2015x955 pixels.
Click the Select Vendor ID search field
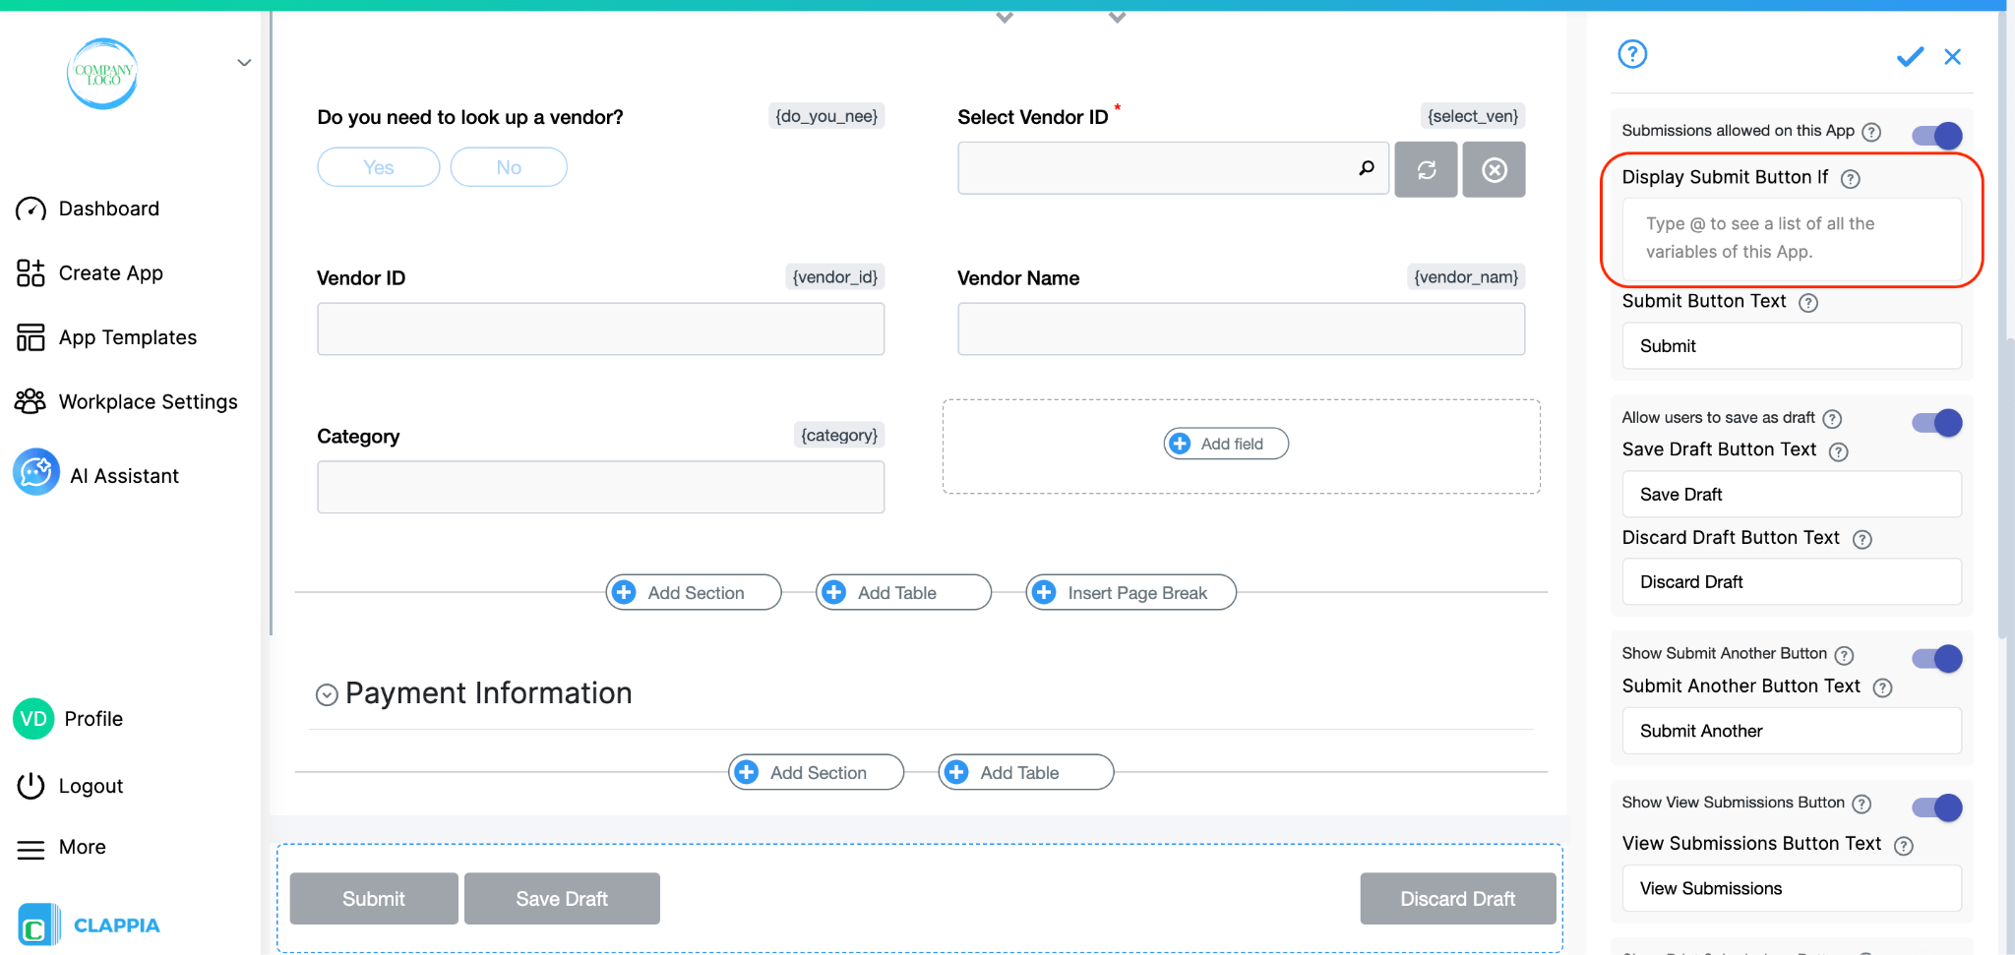click(1173, 168)
